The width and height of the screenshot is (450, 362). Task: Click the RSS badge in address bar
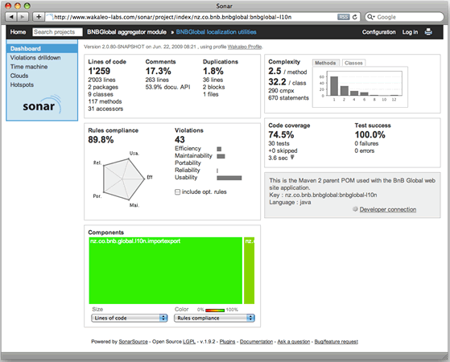click(x=343, y=17)
